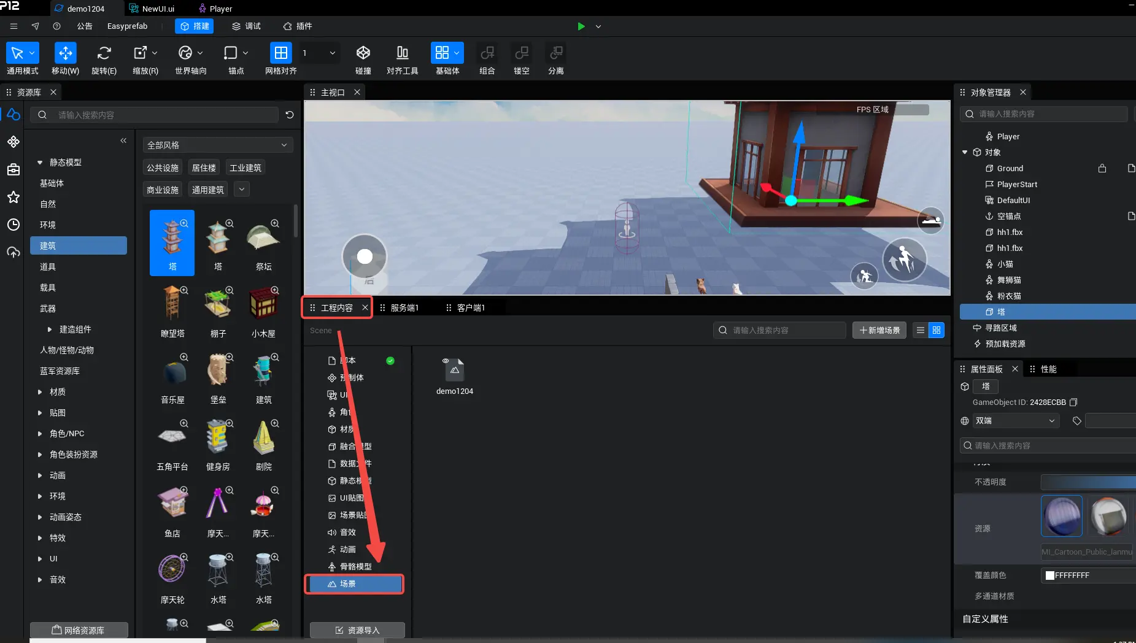1136x643 pixels.
Task: Open the 调试 debug menu tab
Action: click(246, 26)
